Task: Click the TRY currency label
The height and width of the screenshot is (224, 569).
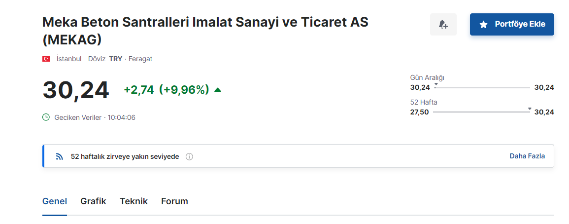Action: click(116, 59)
